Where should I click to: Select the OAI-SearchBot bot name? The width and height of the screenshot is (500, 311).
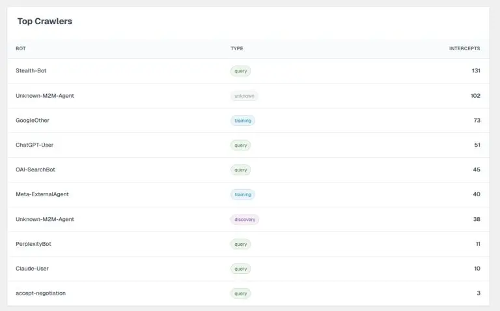click(35, 170)
